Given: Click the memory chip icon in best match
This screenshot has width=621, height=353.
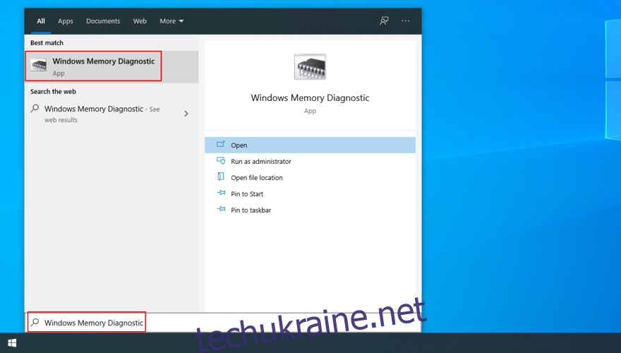Looking at the screenshot, I should (x=39, y=66).
